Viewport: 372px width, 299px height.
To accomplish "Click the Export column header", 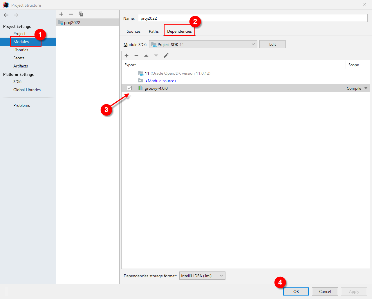I will (130, 65).
